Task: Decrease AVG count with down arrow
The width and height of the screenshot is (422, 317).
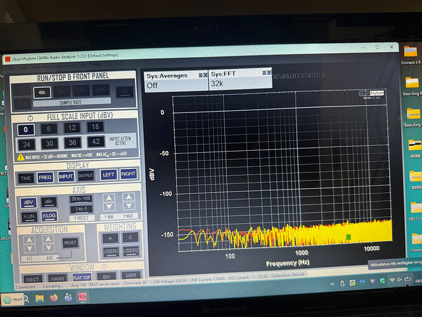Action: 48,247
